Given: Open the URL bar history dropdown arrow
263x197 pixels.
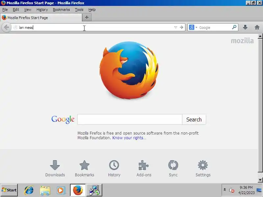Looking at the screenshot, I should [176, 27].
